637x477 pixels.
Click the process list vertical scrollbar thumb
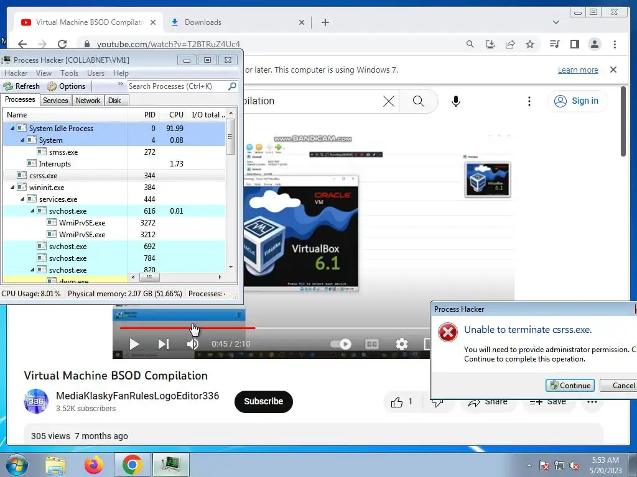coord(230,136)
